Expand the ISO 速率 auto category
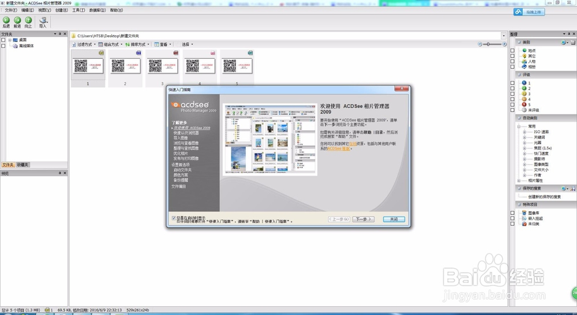Viewport: 577px width, 315px height. (524, 132)
